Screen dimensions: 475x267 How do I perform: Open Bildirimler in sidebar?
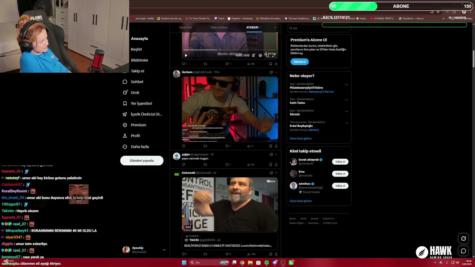[140, 60]
